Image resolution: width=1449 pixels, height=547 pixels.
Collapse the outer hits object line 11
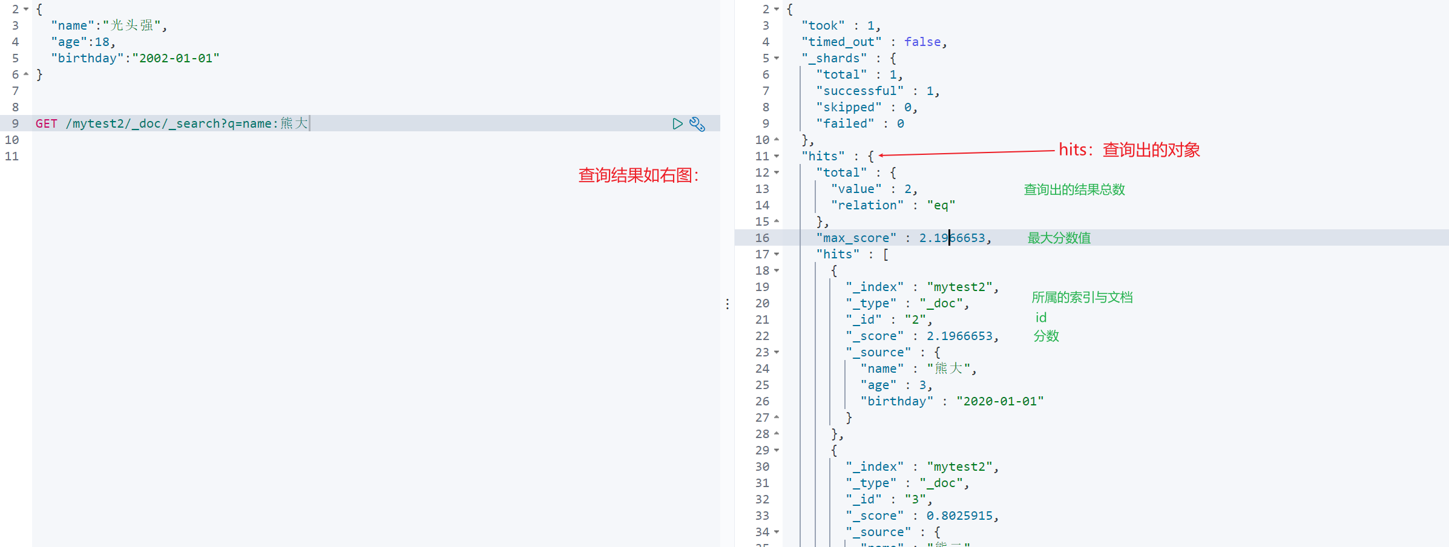(777, 156)
